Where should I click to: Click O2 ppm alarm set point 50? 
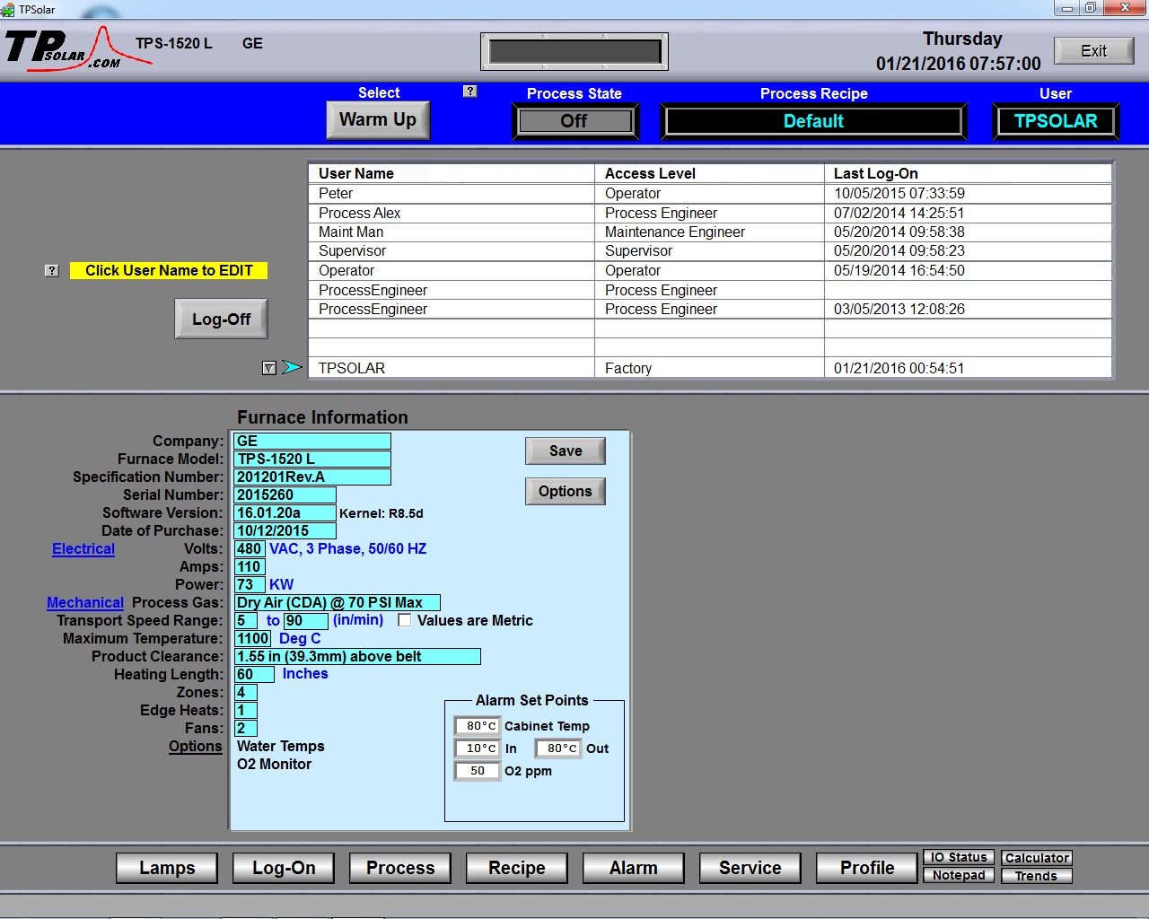click(x=478, y=770)
